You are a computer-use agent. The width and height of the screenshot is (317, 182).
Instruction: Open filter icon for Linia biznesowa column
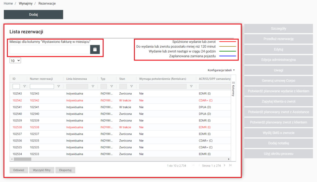coord(93,87)
